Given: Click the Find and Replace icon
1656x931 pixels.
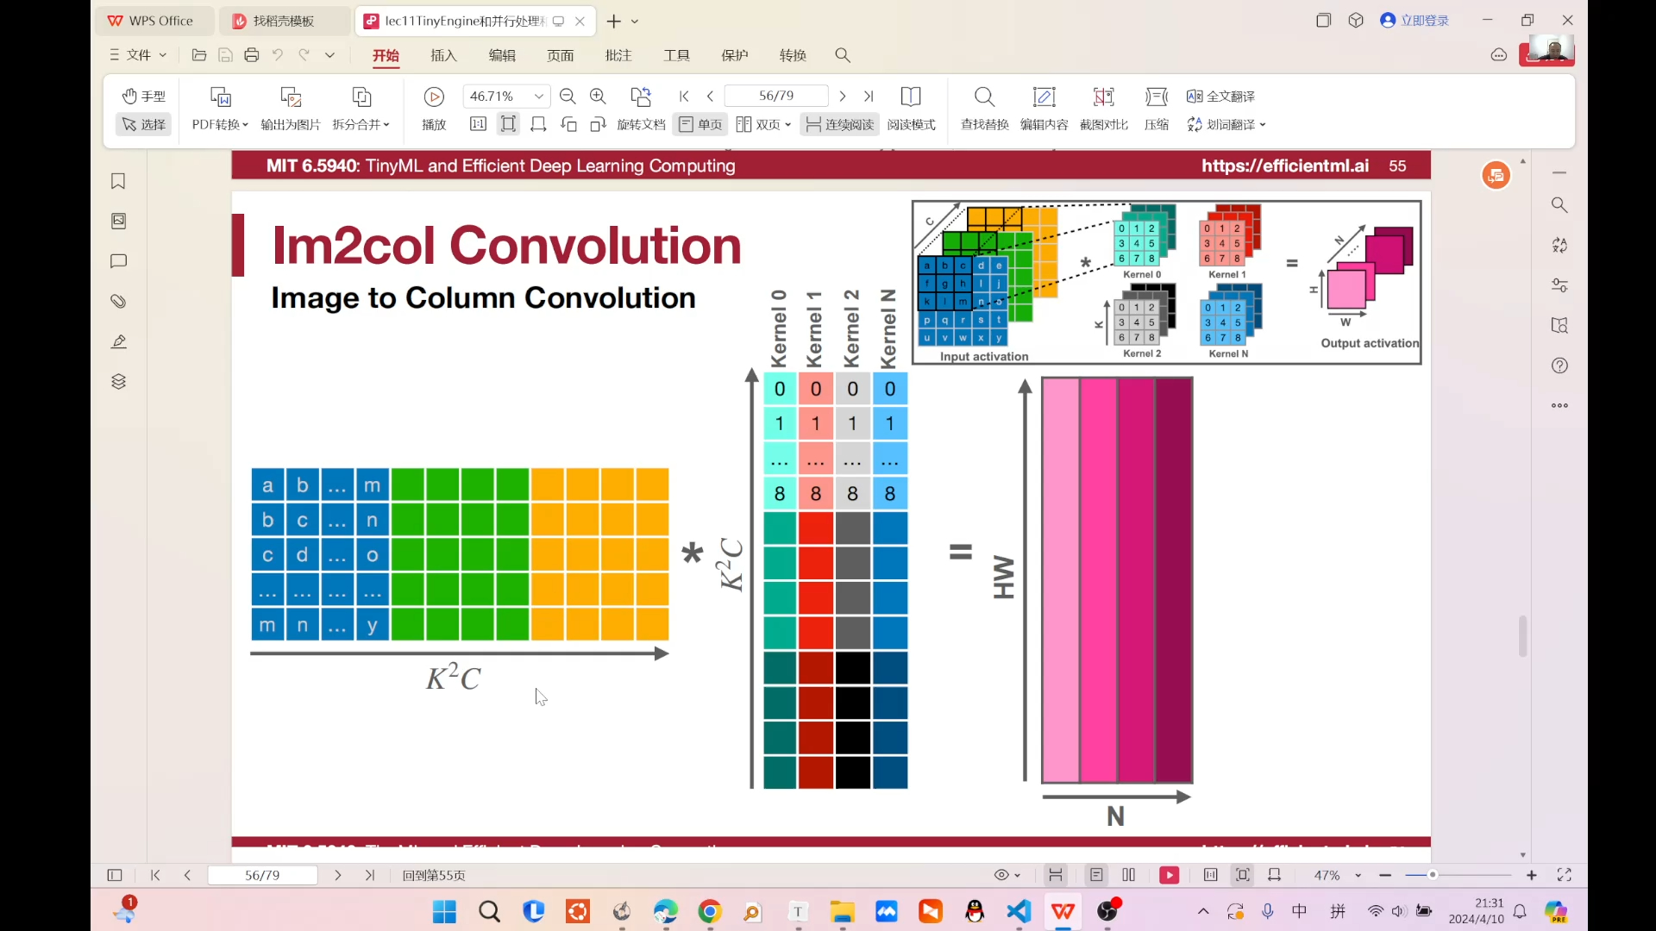Looking at the screenshot, I should [x=984, y=97].
